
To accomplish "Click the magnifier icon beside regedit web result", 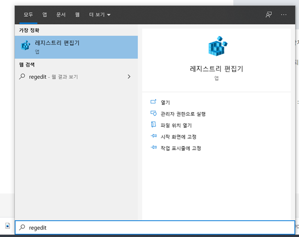I will (22, 77).
